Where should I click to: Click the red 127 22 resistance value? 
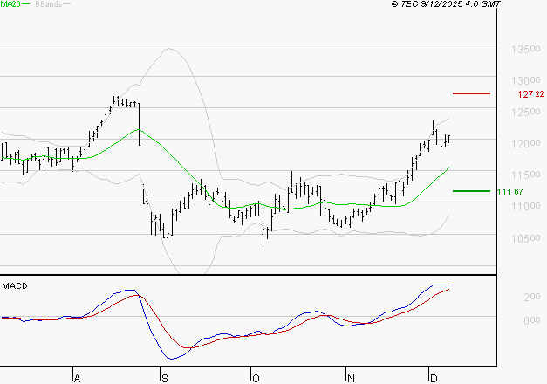tap(530, 94)
